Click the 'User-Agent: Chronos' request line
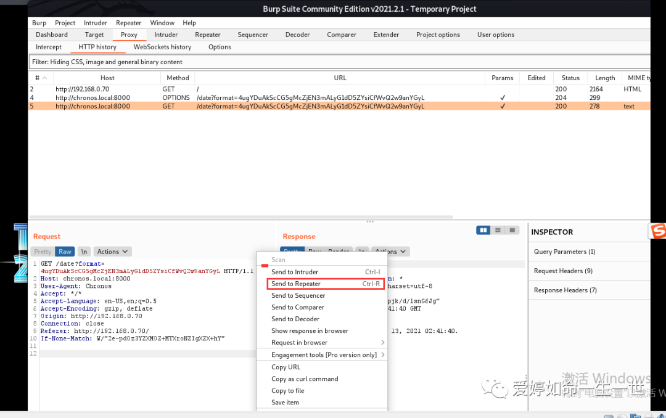The height and width of the screenshot is (418, 666). pyautogui.click(x=76, y=286)
